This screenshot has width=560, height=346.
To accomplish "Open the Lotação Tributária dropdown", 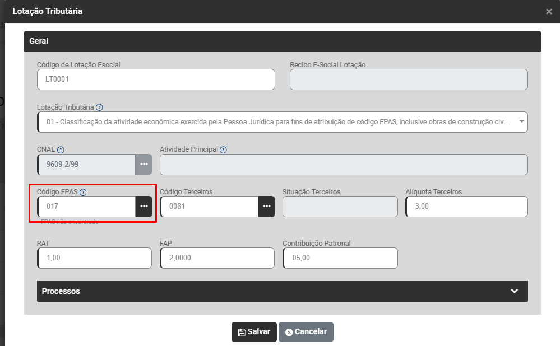I will click(x=283, y=122).
